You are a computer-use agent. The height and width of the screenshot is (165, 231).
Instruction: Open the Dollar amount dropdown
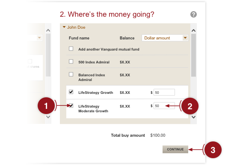[165, 38]
